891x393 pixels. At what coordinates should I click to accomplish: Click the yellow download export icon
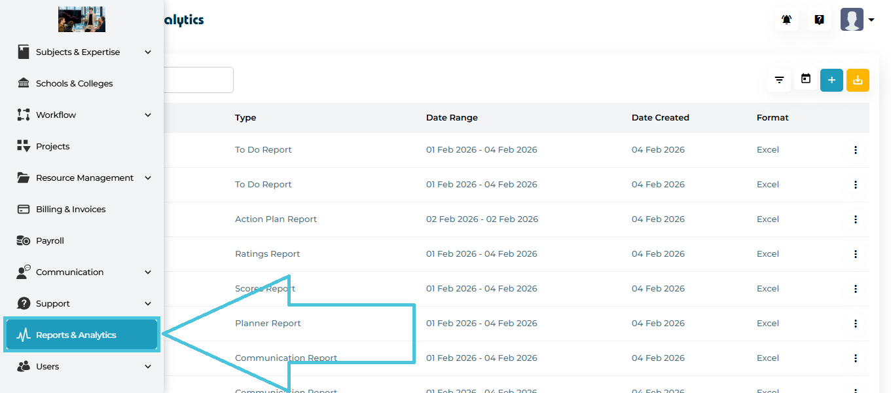(x=858, y=80)
